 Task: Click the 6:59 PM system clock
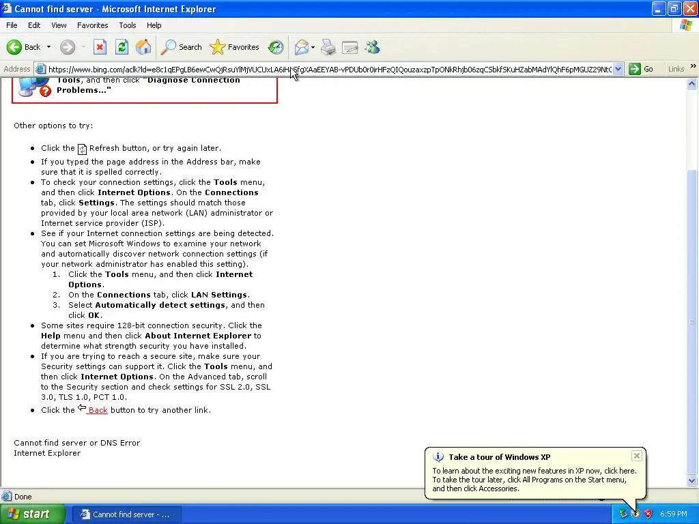click(673, 514)
